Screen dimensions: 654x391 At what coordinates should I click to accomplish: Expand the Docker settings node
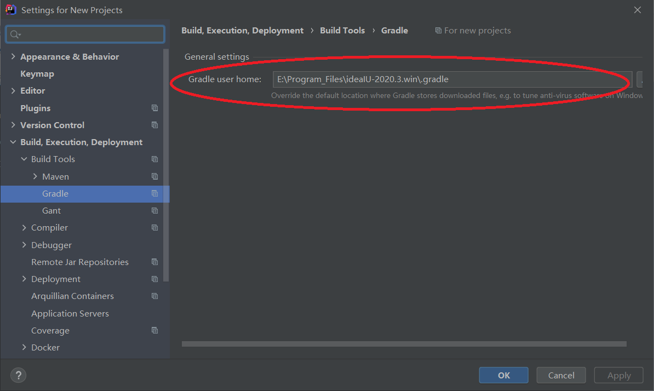[x=24, y=347]
